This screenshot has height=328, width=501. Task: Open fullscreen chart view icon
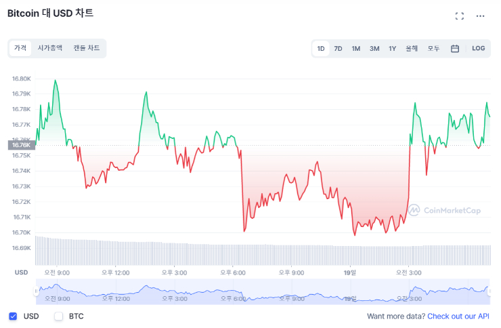(x=460, y=16)
